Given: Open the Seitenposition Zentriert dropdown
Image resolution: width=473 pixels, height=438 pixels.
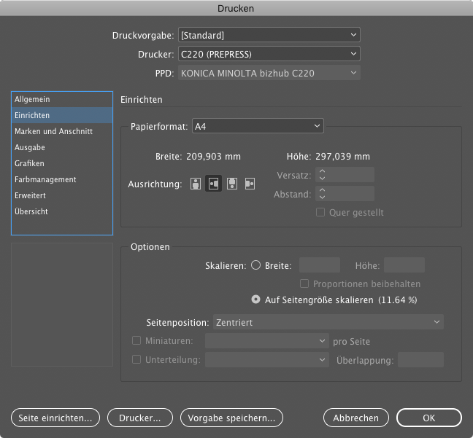Looking at the screenshot, I should [328, 322].
